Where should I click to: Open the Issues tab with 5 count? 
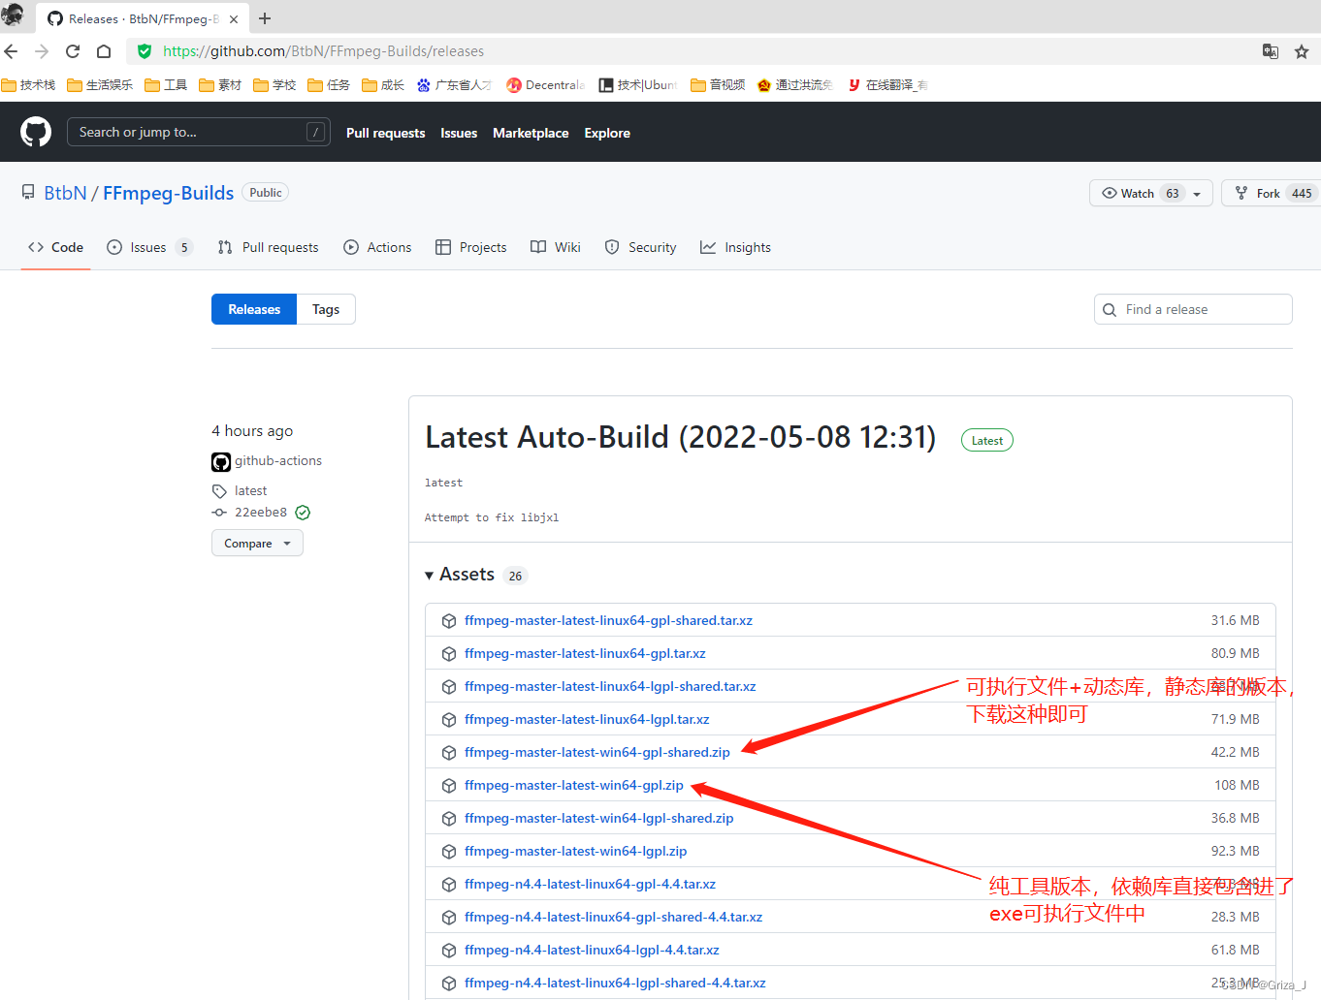pyautogui.click(x=149, y=247)
